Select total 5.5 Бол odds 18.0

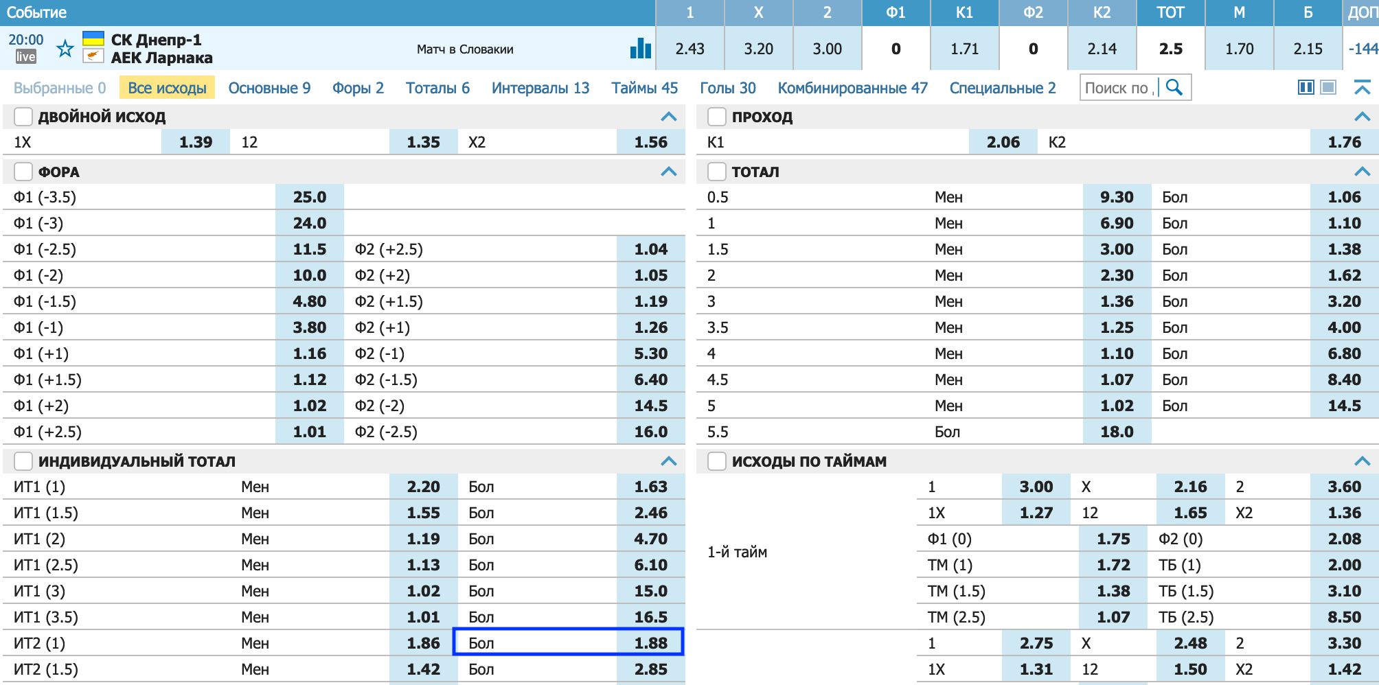click(x=1117, y=432)
